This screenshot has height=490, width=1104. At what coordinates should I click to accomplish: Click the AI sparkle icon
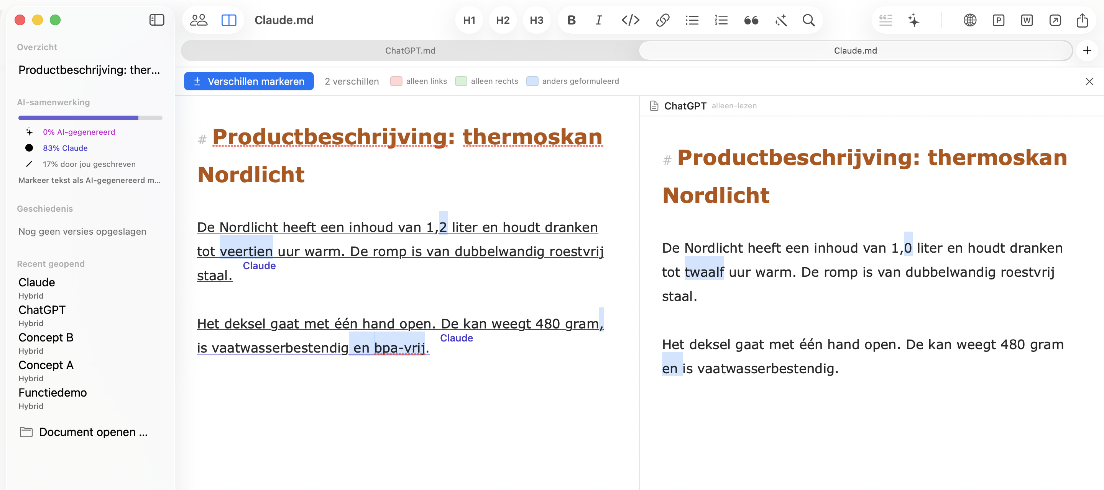[x=913, y=20]
